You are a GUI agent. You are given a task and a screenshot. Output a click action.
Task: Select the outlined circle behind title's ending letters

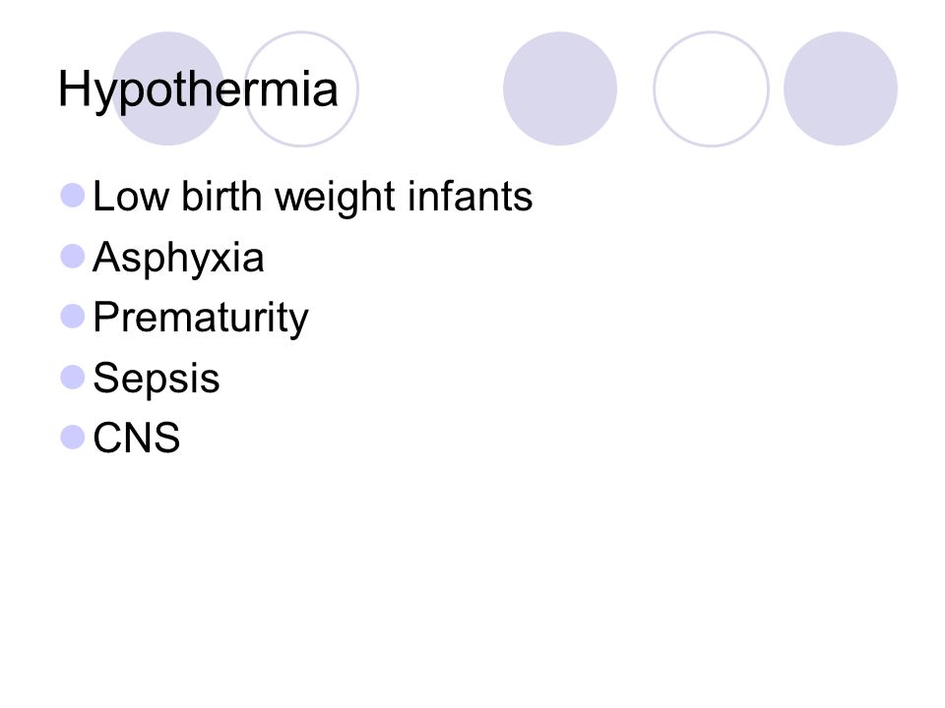301,88
